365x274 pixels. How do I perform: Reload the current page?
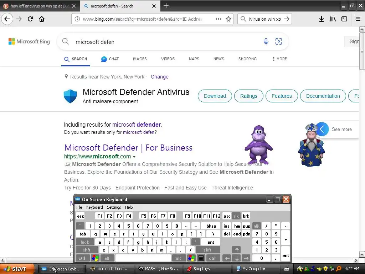tap(30, 19)
